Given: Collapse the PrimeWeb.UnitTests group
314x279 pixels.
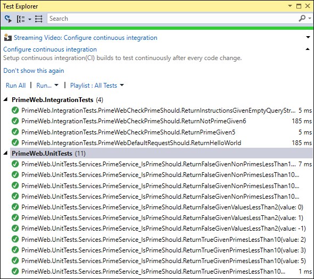Looking at the screenshot, I should tap(6, 153).
